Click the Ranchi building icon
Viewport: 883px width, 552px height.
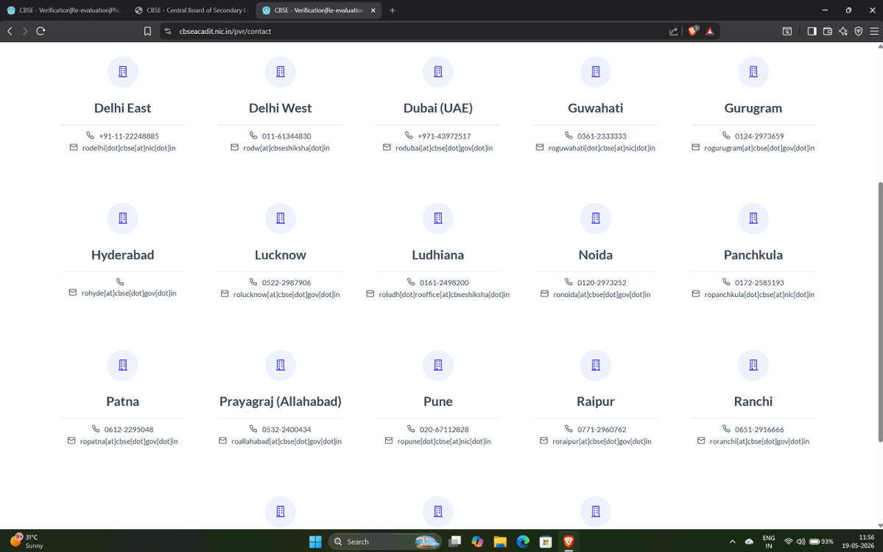753,365
